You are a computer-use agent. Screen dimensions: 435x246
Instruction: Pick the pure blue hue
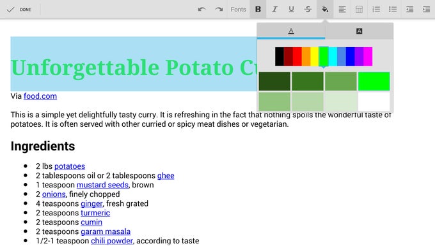351,56
